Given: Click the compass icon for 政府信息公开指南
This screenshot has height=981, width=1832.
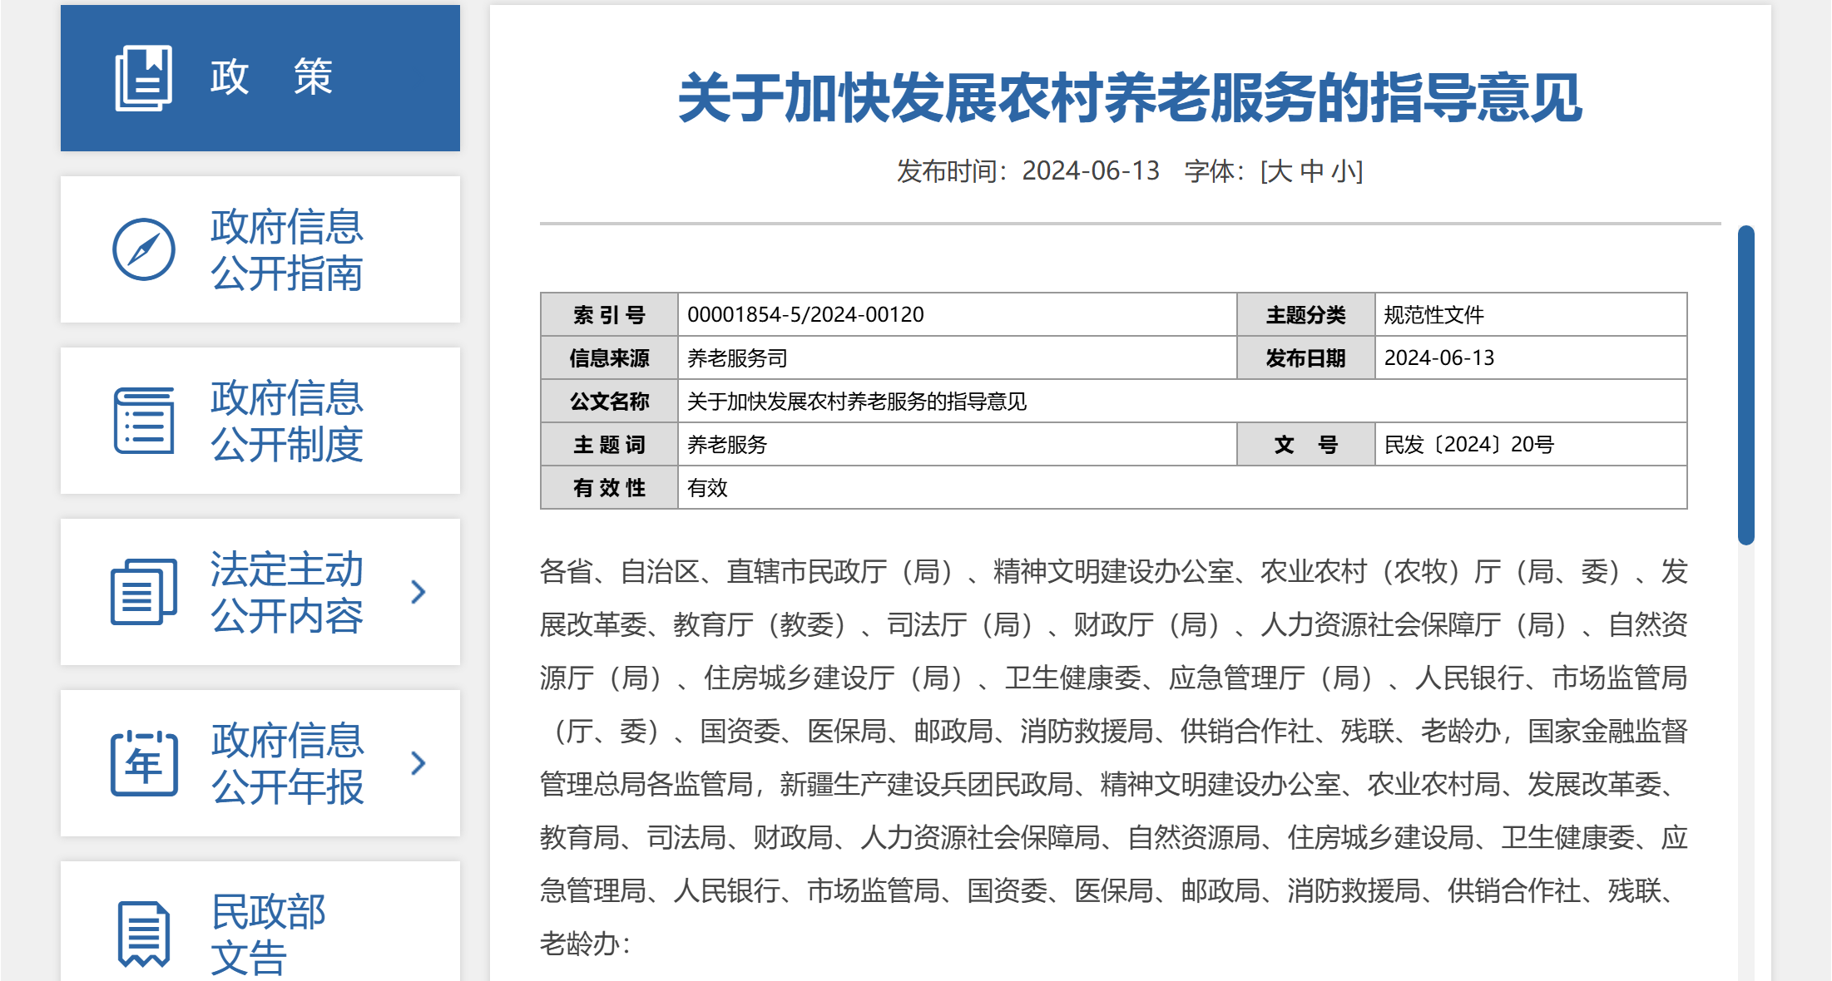Looking at the screenshot, I should [144, 249].
